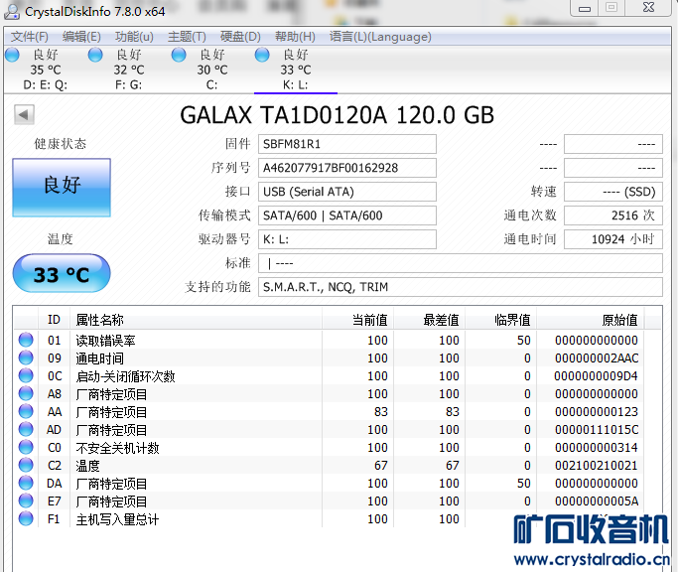Click the CrystalDiskInfo app icon in title bar
678x572 pixels.
click(14, 11)
